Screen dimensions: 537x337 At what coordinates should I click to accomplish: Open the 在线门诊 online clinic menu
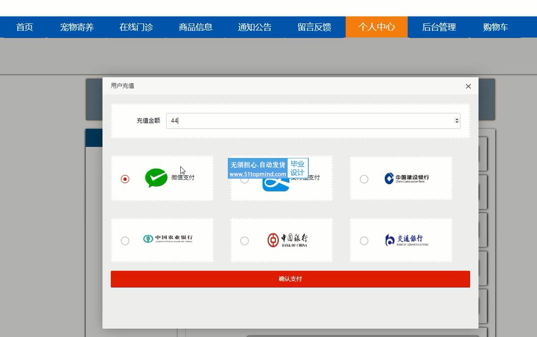coord(136,27)
